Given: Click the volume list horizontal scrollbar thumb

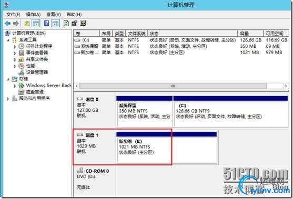Looking at the screenshot, I should click(173, 86).
